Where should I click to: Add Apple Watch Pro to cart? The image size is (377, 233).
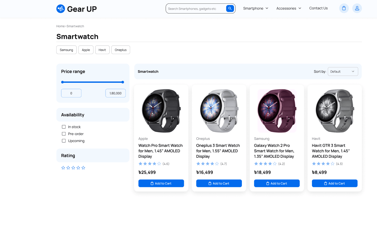point(161,183)
